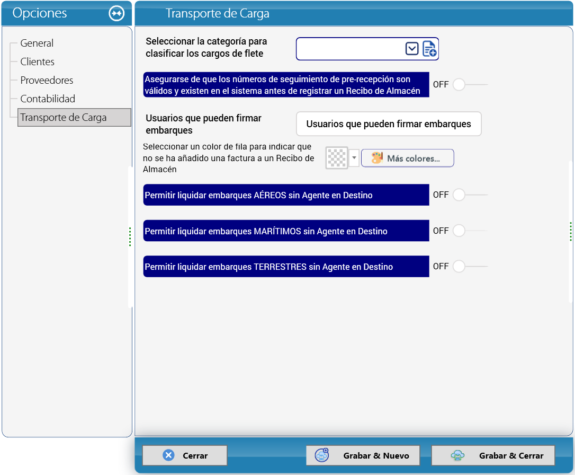Click the save-and-new icon beside Grabar & Nuevo
The height and width of the screenshot is (475, 575).
tap(322, 455)
